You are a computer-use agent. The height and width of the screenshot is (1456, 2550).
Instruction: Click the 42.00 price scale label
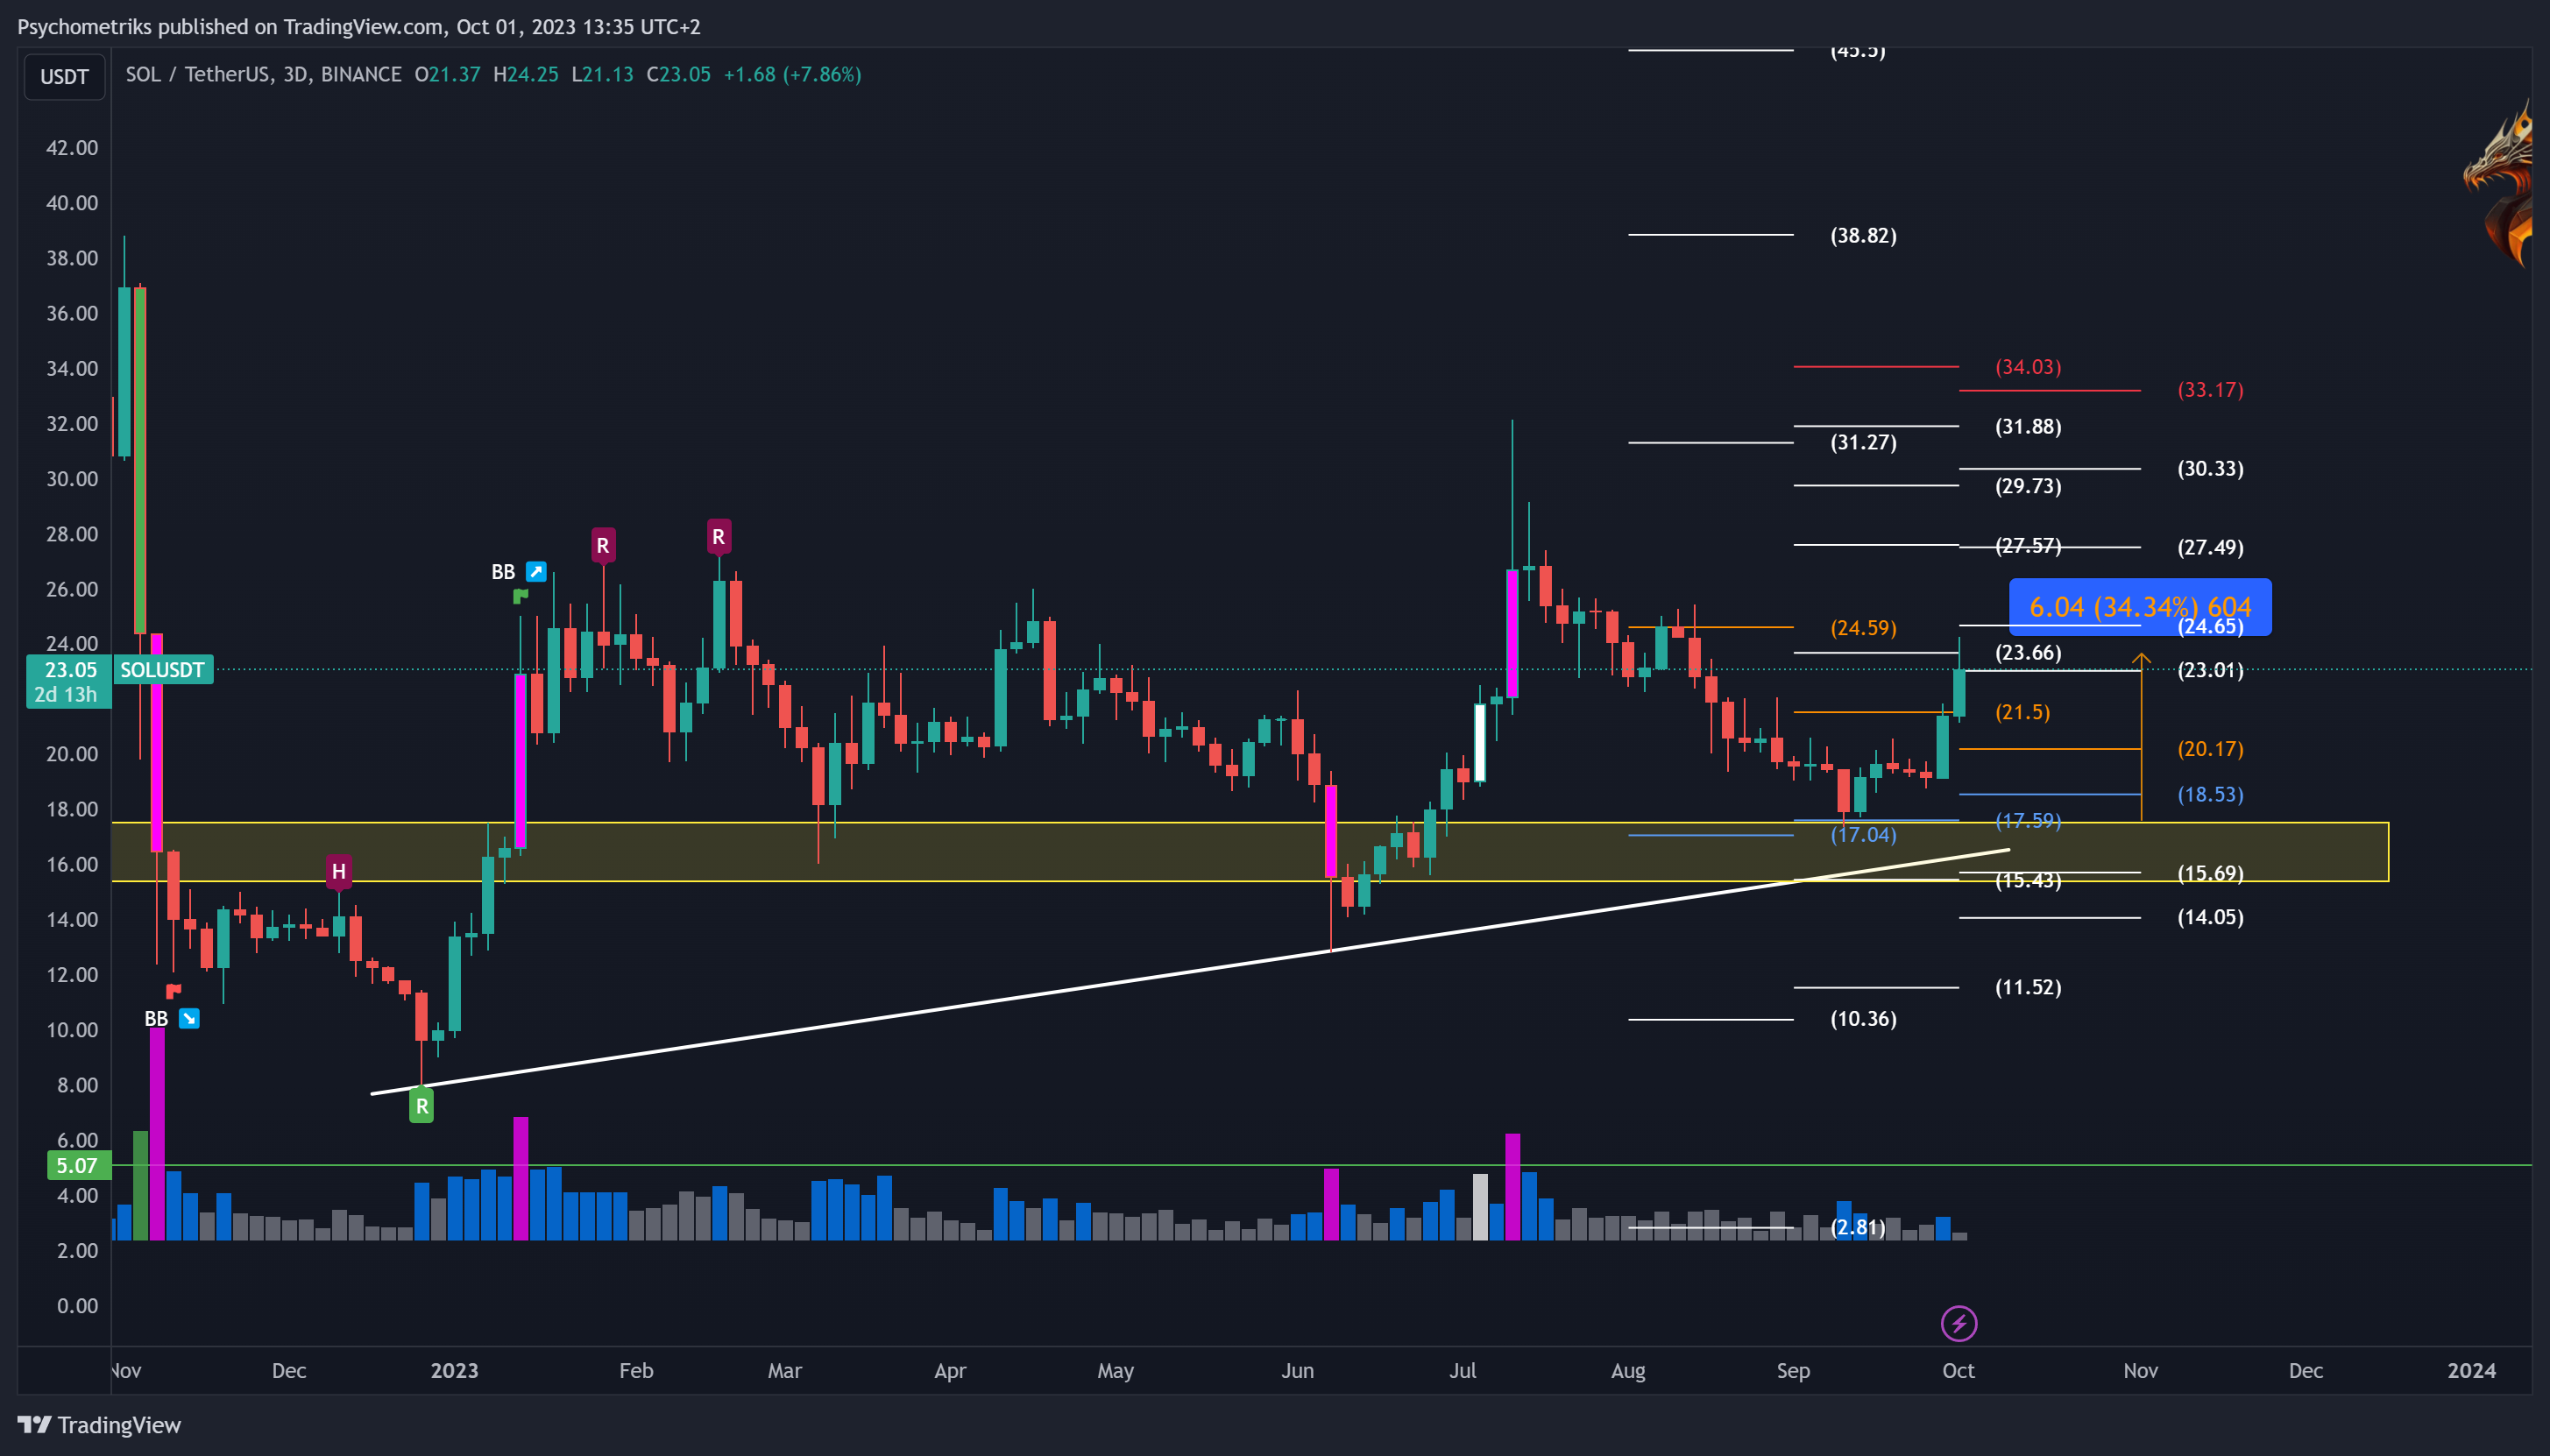(x=72, y=148)
